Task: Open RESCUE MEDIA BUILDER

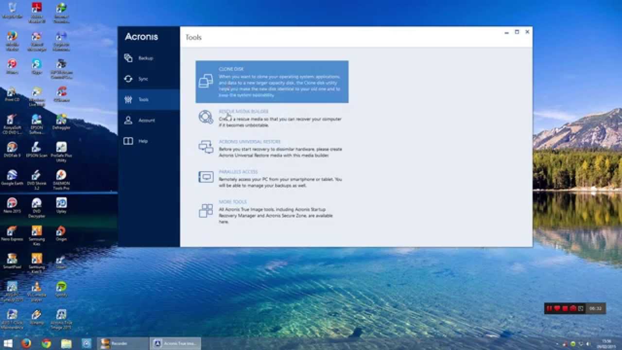Action: point(243,111)
